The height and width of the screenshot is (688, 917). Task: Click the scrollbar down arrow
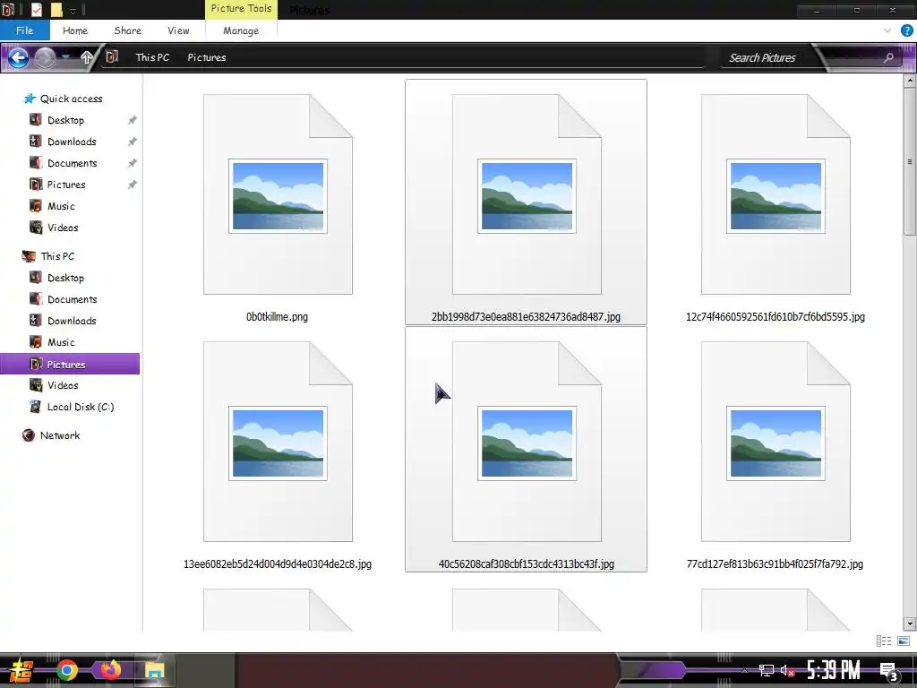910,623
